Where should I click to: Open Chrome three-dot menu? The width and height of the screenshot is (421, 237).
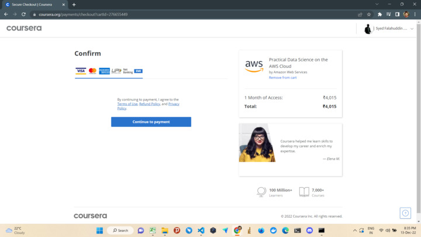(415, 15)
